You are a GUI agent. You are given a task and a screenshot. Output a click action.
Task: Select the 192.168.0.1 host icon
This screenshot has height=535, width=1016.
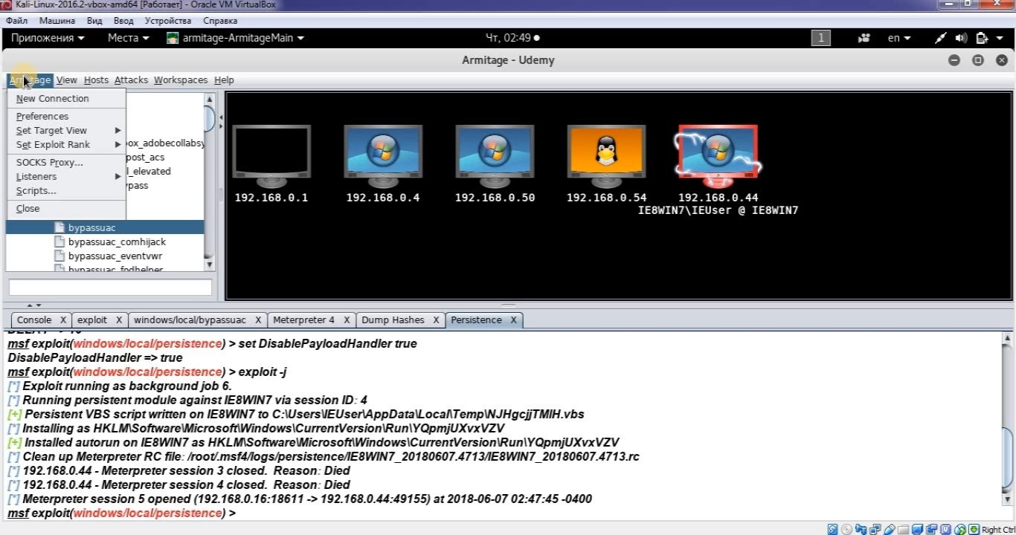271,155
